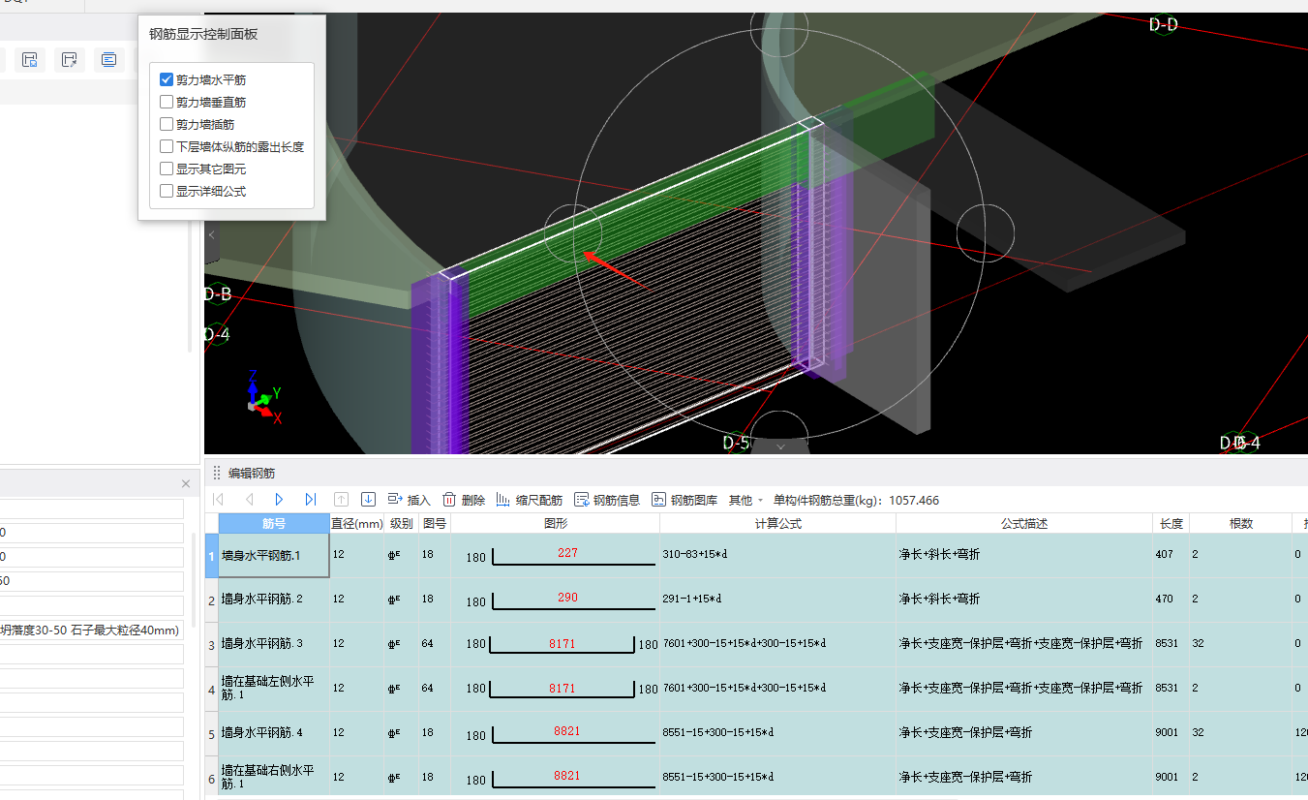Click formula 291-1+15*d cell
The width and height of the screenshot is (1308, 800).
click(x=778, y=600)
